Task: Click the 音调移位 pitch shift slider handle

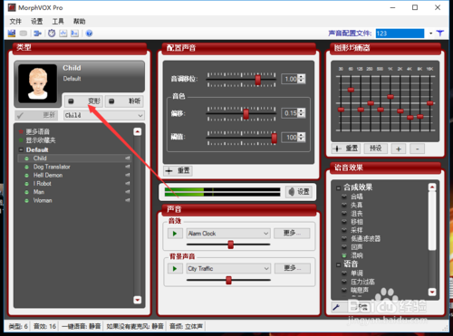Action: pos(257,80)
